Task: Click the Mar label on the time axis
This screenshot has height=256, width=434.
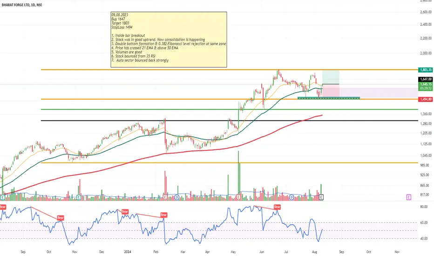Action: point(183,252)
